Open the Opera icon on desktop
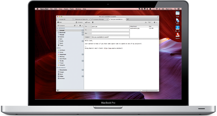 [x=177, y=36]
